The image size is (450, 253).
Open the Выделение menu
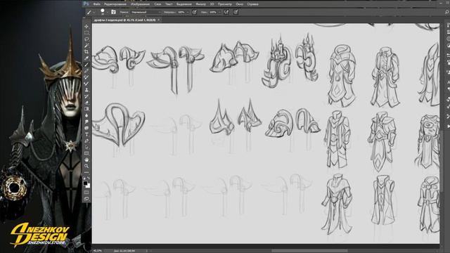pyautogui.click(x=184, y=4)
